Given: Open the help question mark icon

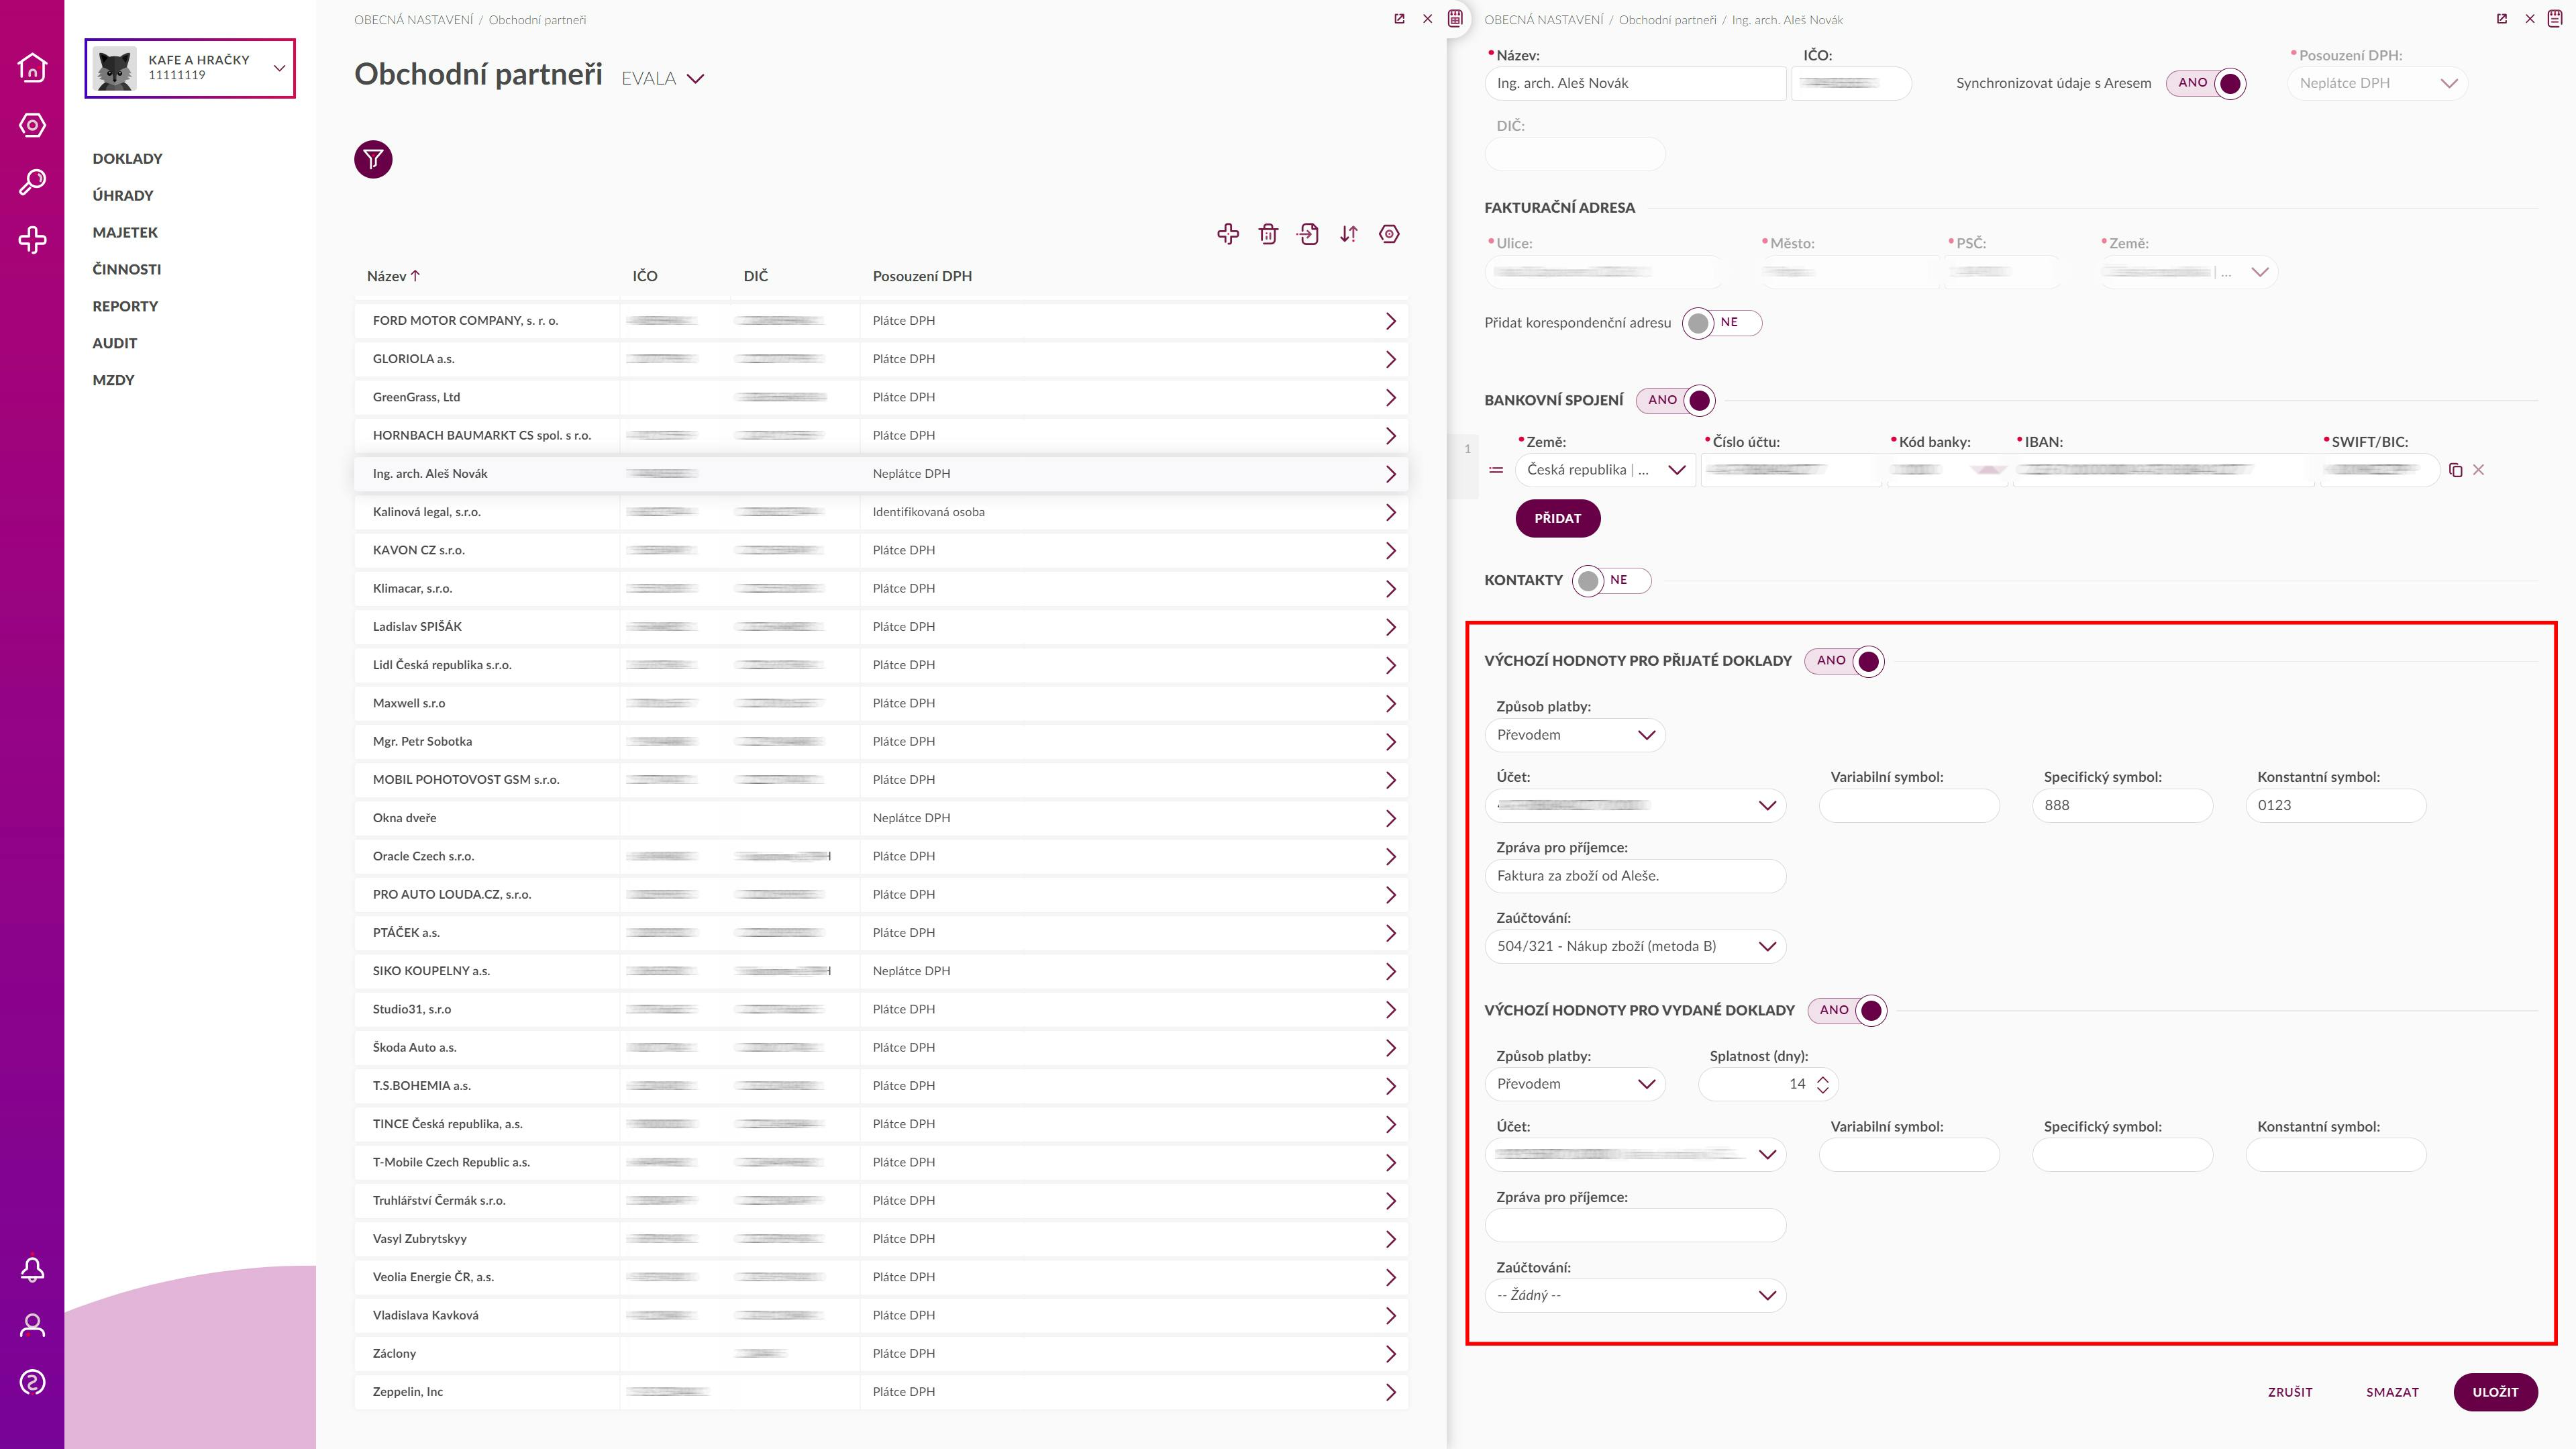Looking at the screenshot, I should 32,1383.
